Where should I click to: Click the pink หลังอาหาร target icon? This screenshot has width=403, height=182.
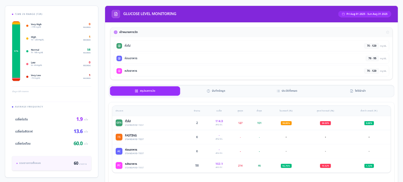119,71
